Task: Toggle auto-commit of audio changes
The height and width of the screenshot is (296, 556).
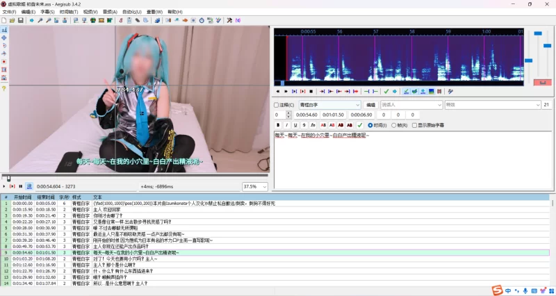Action: [x=406, y=92]
